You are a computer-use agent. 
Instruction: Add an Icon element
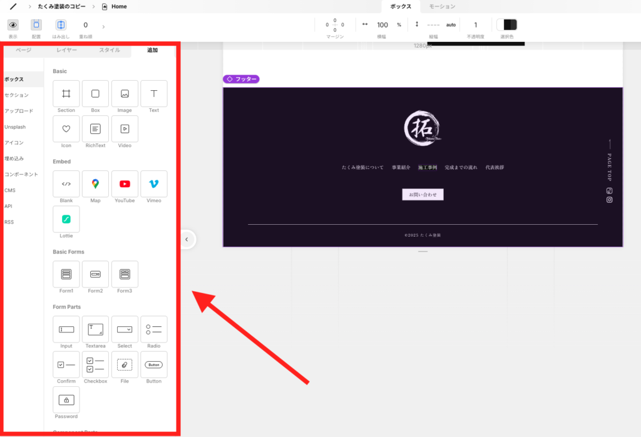click(66, 129)
